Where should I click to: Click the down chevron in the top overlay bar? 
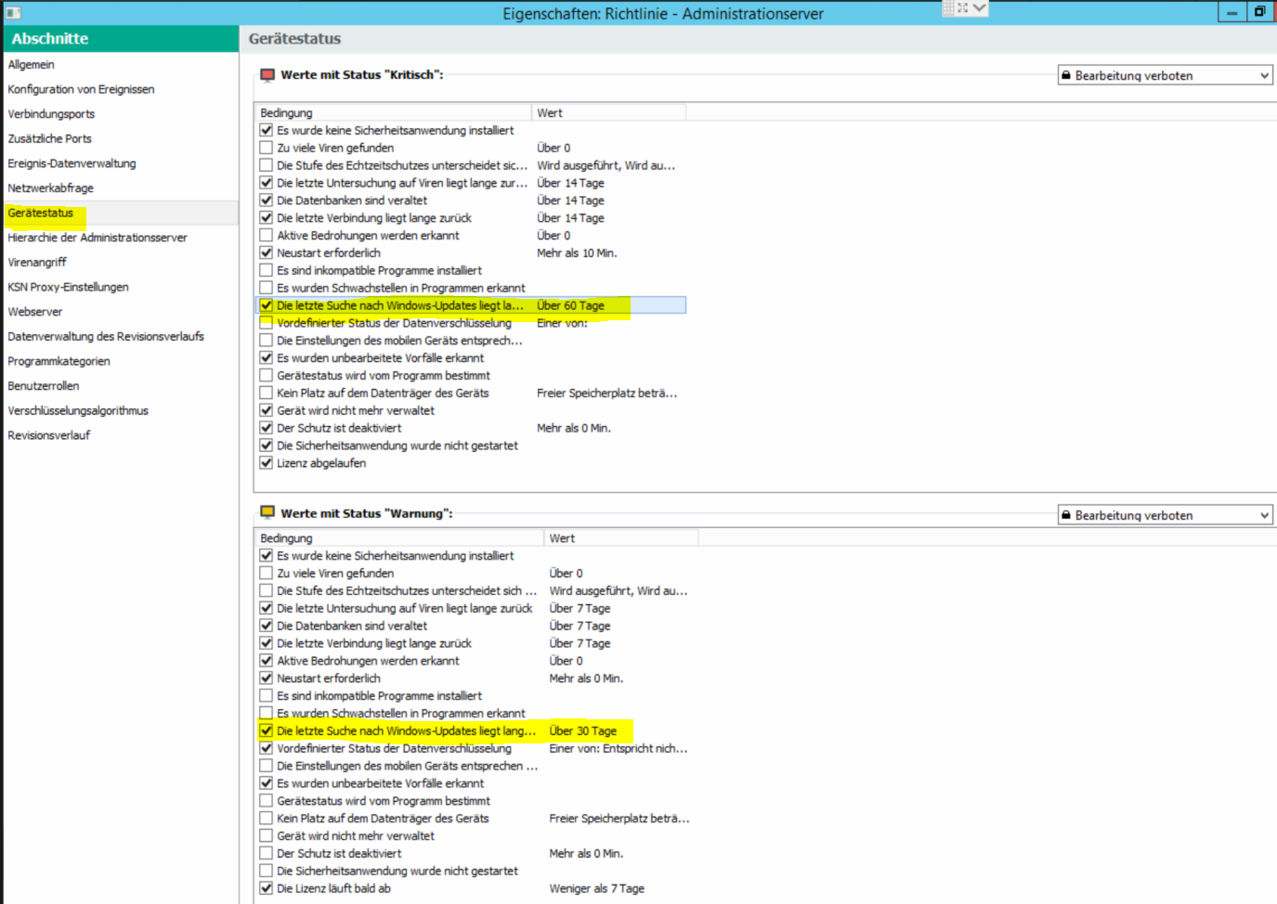[979, 8]
